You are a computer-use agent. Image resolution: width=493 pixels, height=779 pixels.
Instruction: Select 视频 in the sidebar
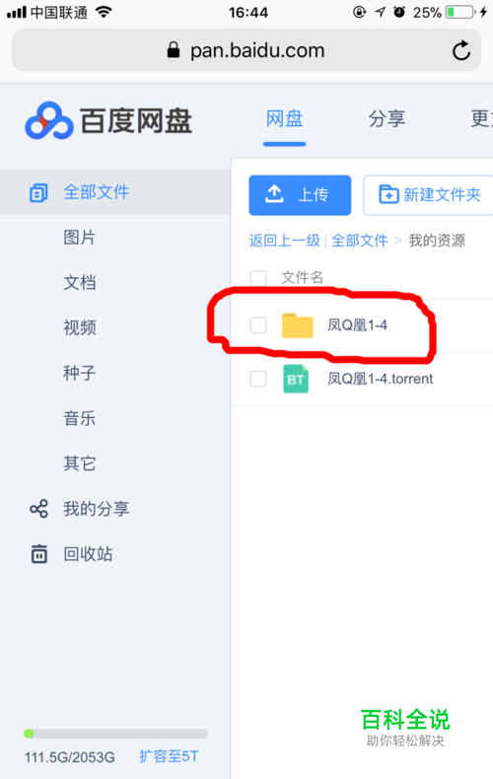coord(80,328)
